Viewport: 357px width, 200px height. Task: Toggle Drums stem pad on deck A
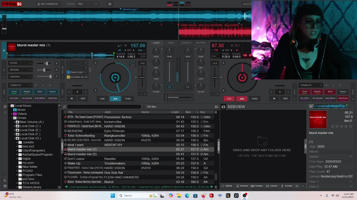pos(52,92)
